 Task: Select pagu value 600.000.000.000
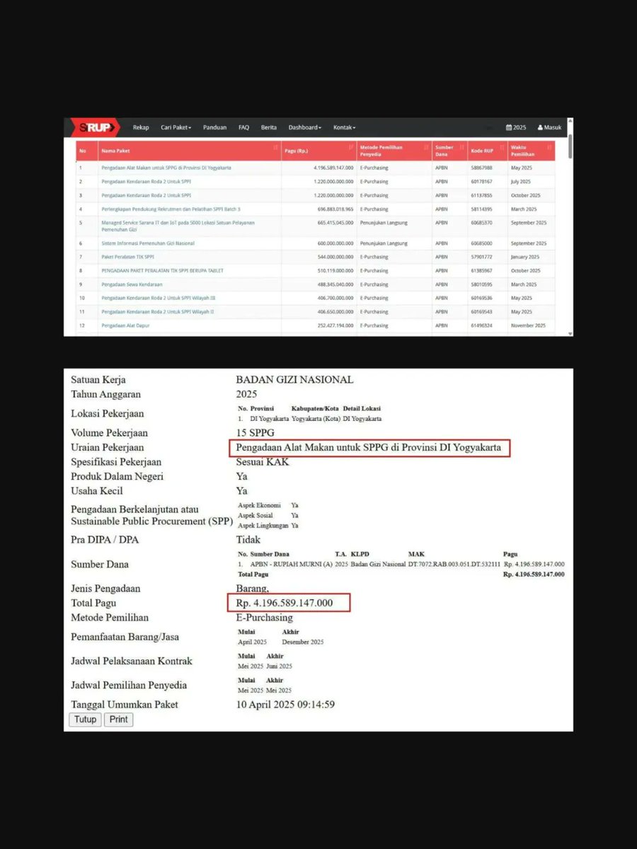coord(335,243)
